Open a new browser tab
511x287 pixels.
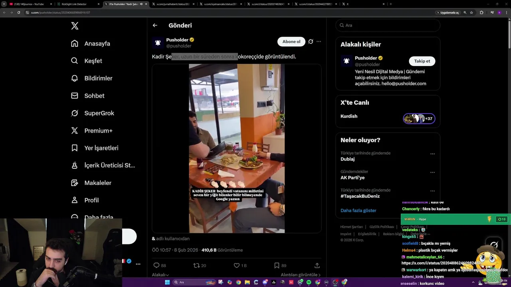click(390, 4)
